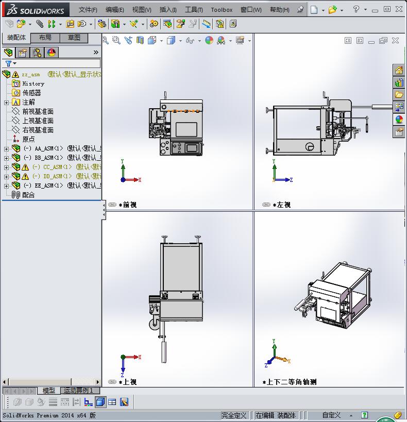Select the Move Component tool
Viewport: 407px width, 422px height.
click(82, 24)
